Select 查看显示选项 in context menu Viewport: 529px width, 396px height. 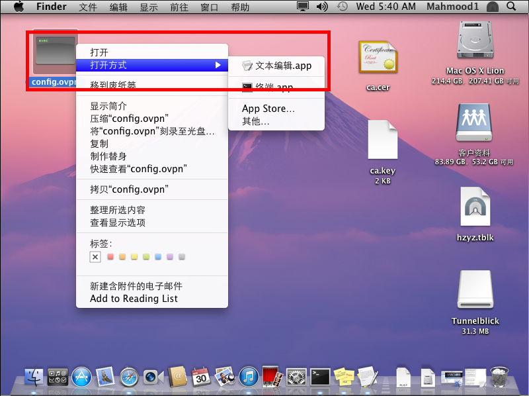pos(152,223)
